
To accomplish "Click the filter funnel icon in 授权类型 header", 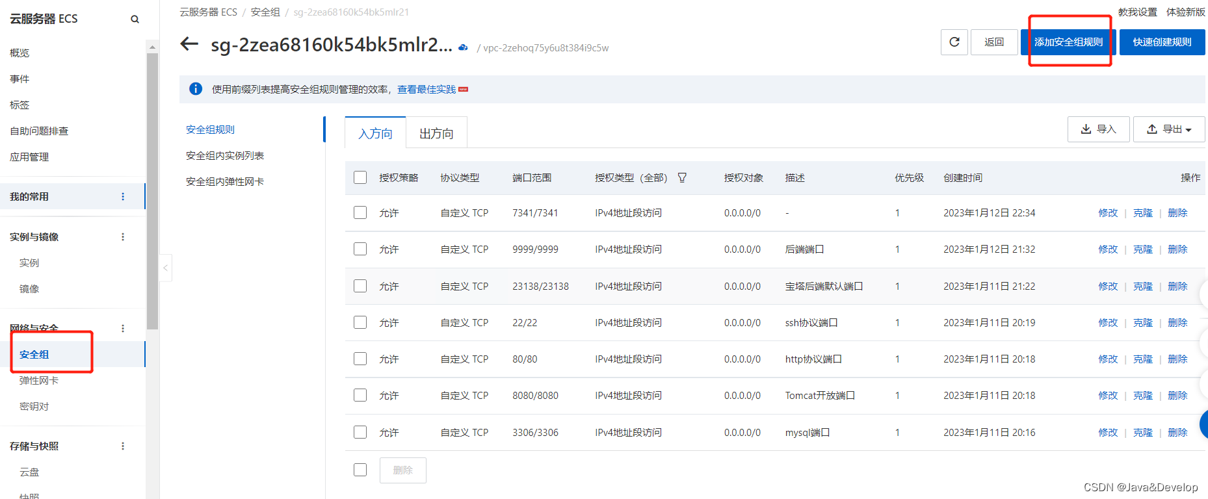I will [682, 177].
